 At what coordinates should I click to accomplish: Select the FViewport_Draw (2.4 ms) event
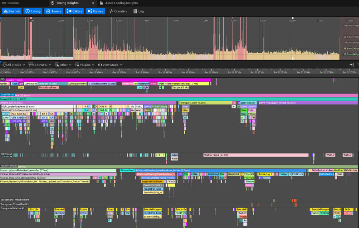pos(205,103)
